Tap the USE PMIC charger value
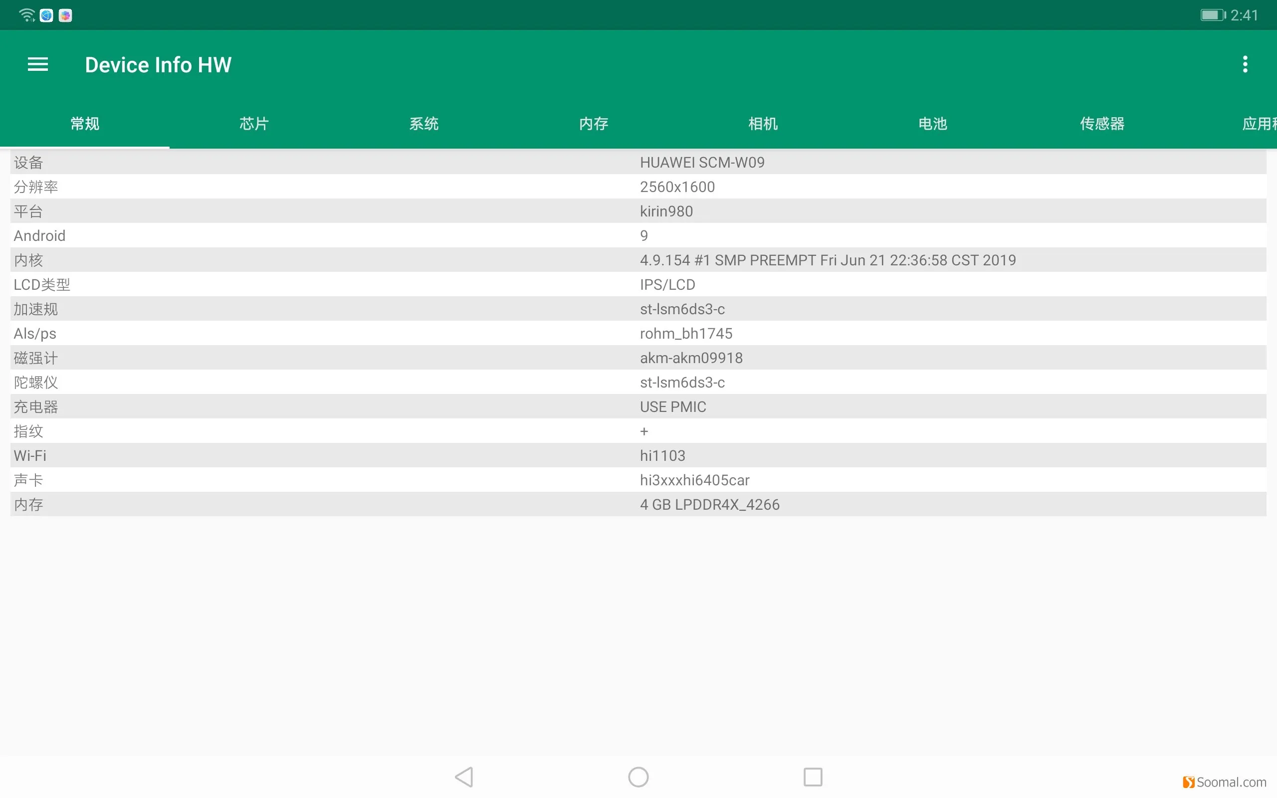Viewport: 1277px width, 798px height. (x=673, y=407)
